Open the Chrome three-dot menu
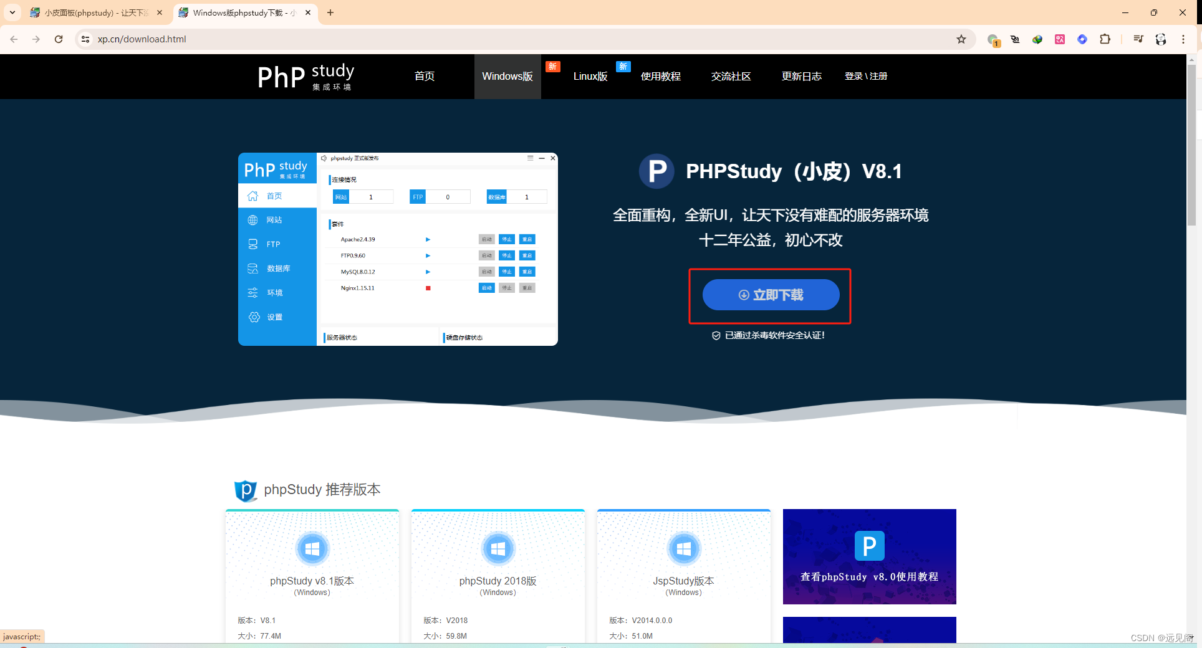The height and width of the screenshot is (648, 1202). point(1183,39)
